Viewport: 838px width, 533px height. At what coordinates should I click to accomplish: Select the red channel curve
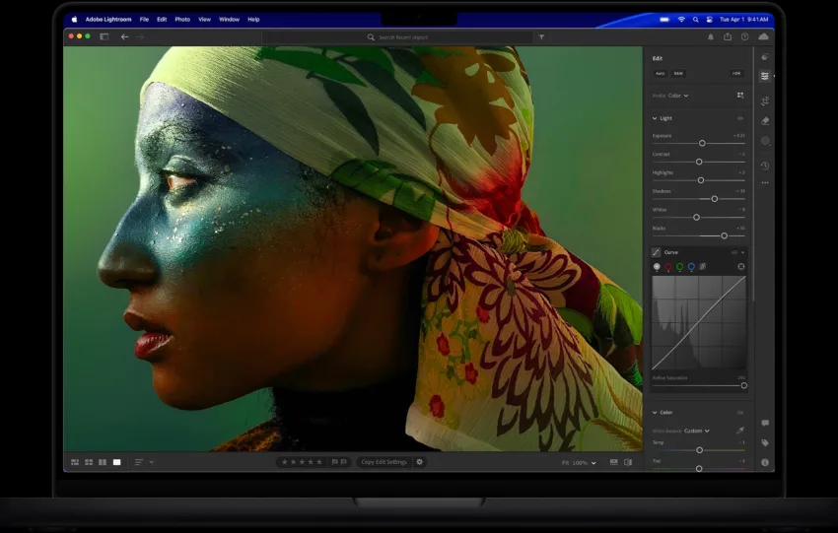click(x=668, y=267)
